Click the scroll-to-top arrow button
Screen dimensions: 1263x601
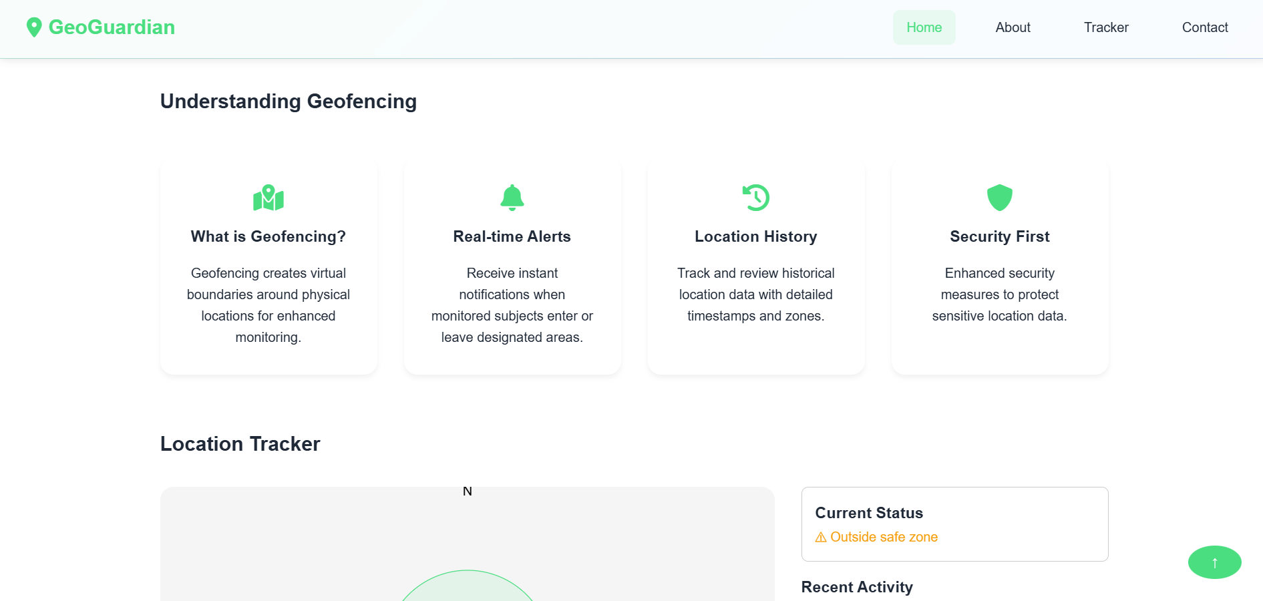click(x=1214, y=562)
